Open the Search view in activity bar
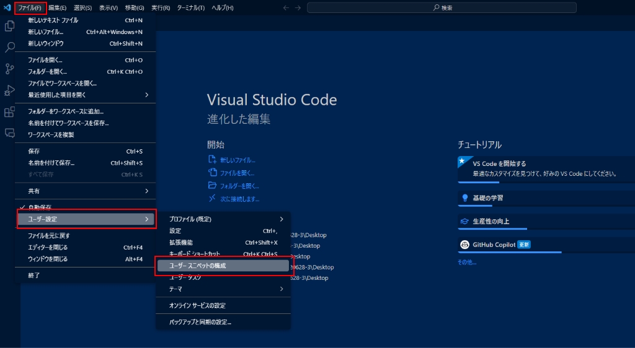 9,48
